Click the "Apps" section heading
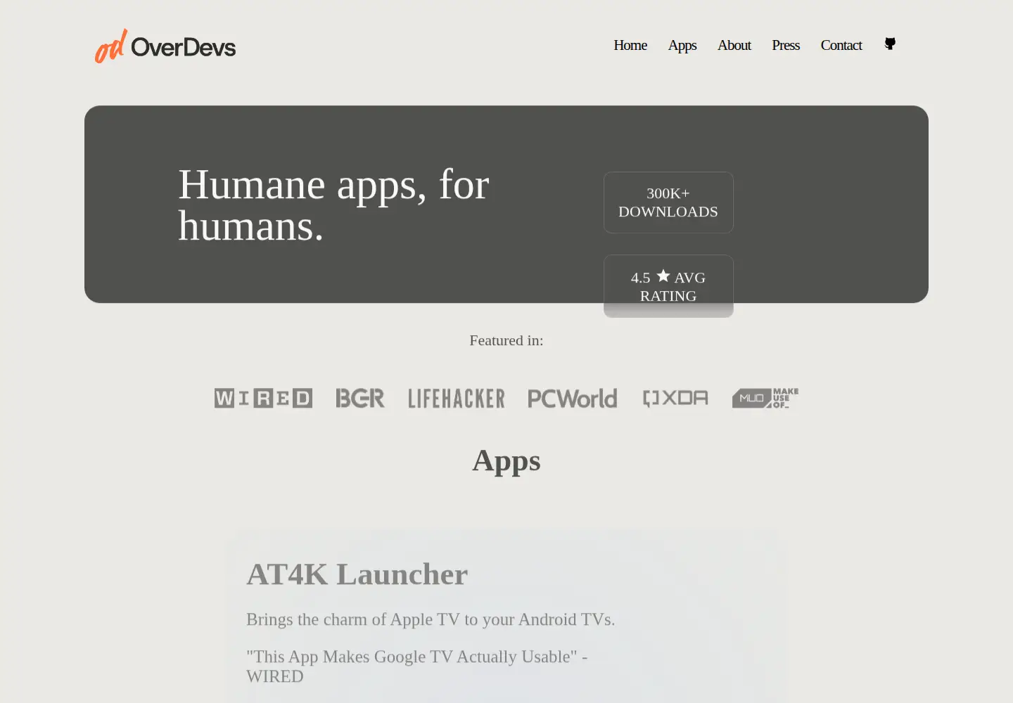The height and width of the screenshot is (703, 1013). (x=507, y=461)
